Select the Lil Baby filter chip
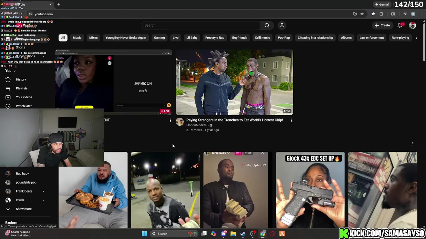This screenshot has height=239, width=426. pos(192,38)
